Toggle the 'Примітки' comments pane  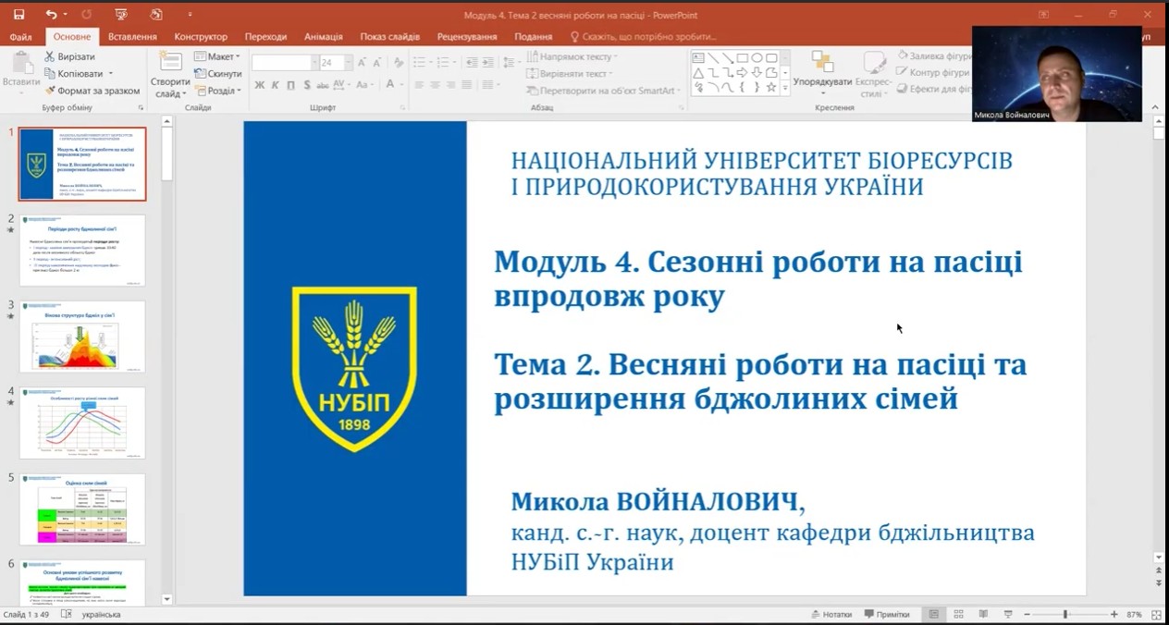tap(887, 615)
